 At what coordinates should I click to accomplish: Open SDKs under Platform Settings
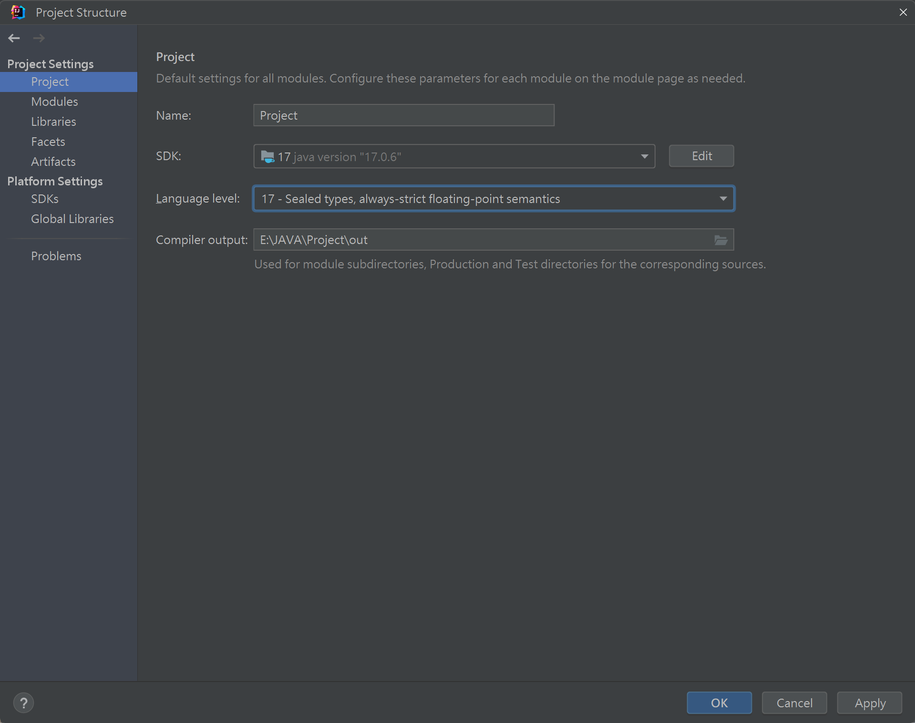tap(69, 199)
